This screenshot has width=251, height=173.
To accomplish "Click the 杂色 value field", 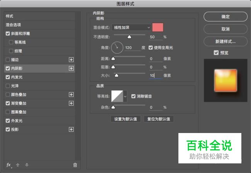I will (x=156, y=108).
